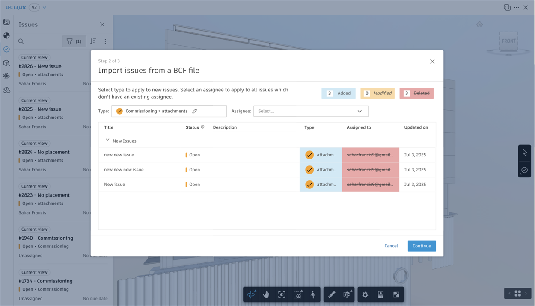The height and width of the screenshot is (306, 535).
Task: Click the Issues checkmark sidebar icon
Action: coord(6,49)
